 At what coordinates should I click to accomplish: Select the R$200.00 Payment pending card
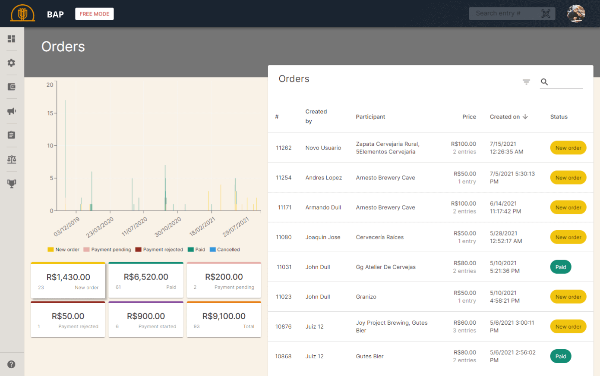(224, 280)
